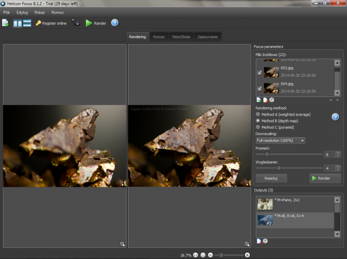The height and width of the screenshot is (259, 347).
Task: Open the Downscaling Full resolution dropdown
Action: coord(281,140)
